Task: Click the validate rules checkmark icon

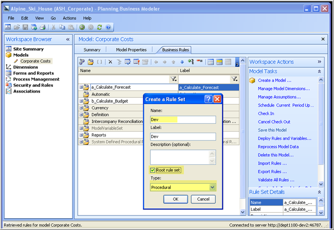Action: [127, 62]
